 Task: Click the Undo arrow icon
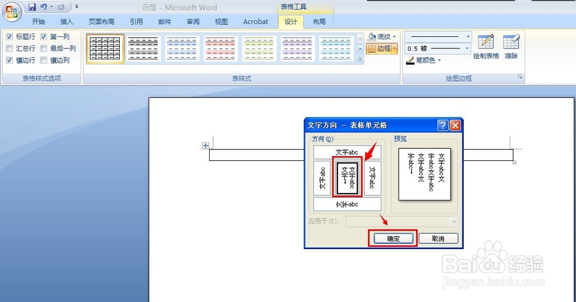[44, 6]
